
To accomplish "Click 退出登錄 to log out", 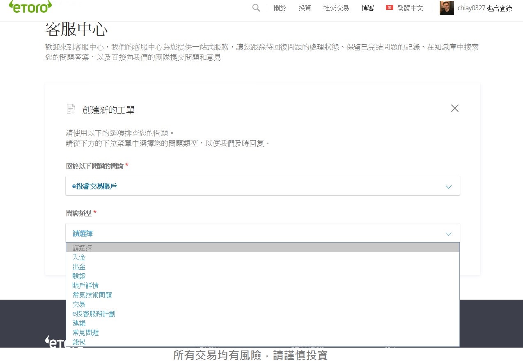I will point(499,8).
